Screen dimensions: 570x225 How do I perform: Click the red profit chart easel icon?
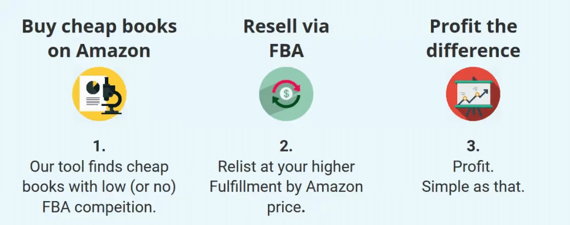click(473, 94)
